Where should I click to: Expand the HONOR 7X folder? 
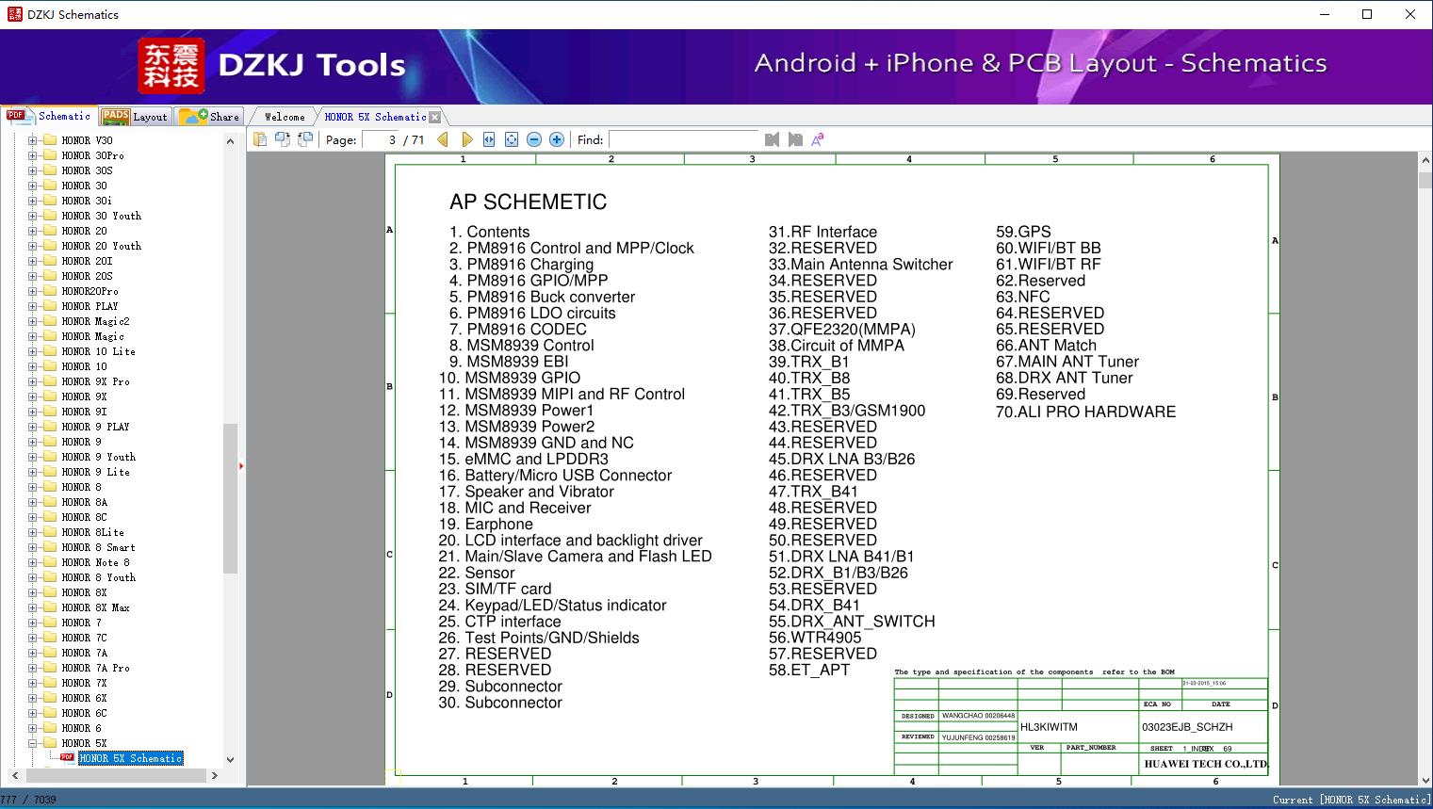click(32, 683)
